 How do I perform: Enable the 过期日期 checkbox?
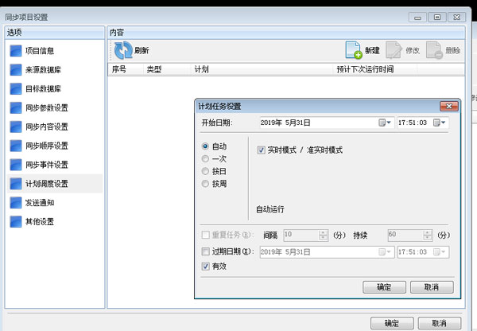[206, 251]
